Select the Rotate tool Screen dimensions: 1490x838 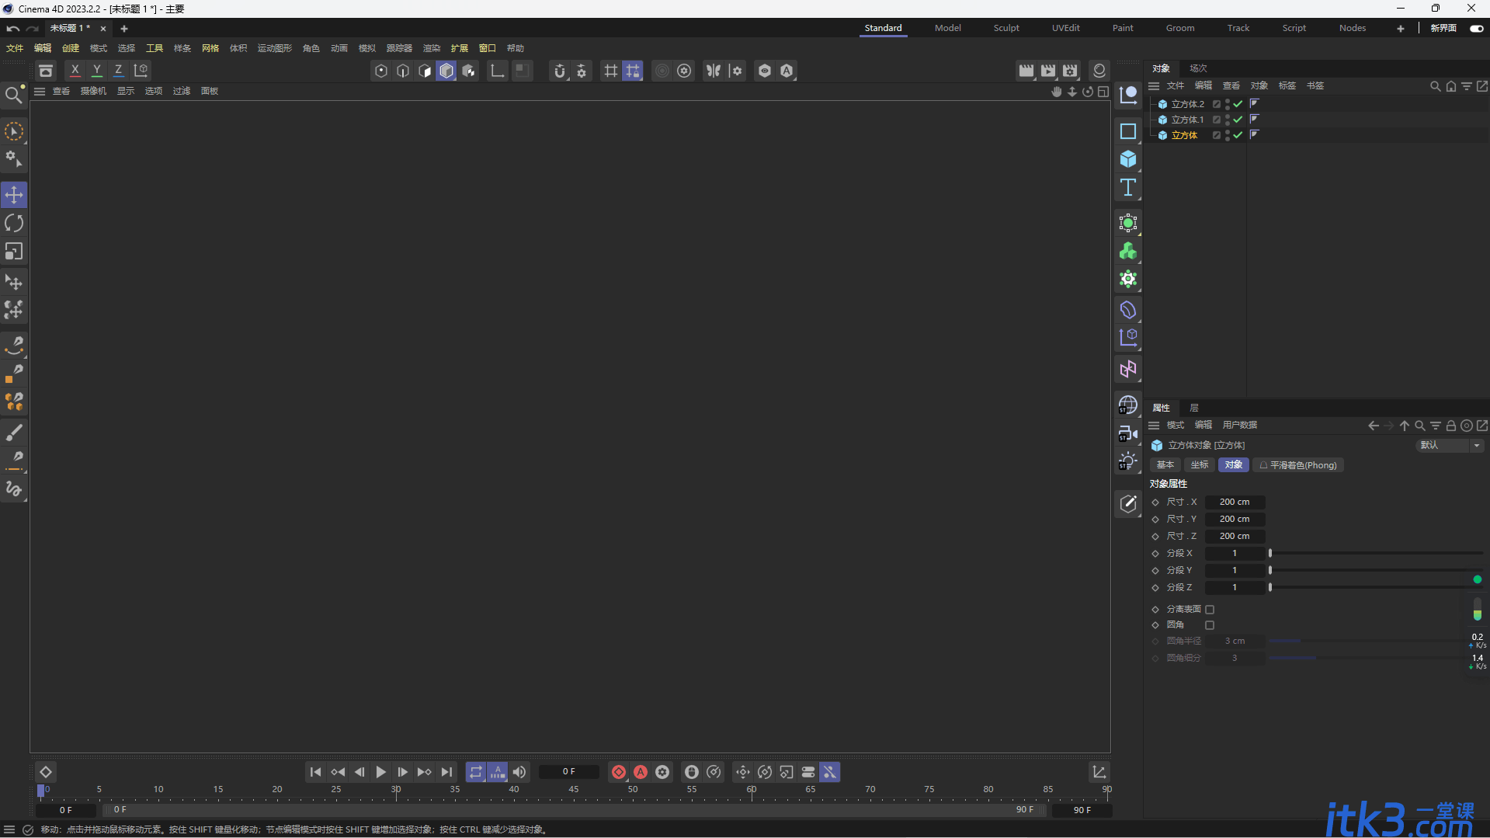pos(14,224)
